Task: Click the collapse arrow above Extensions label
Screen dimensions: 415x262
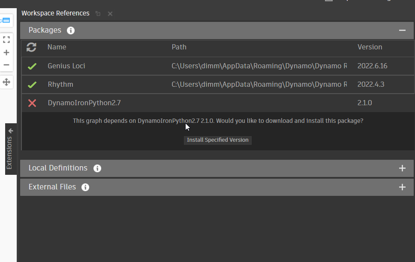Action: coord(10,131)
